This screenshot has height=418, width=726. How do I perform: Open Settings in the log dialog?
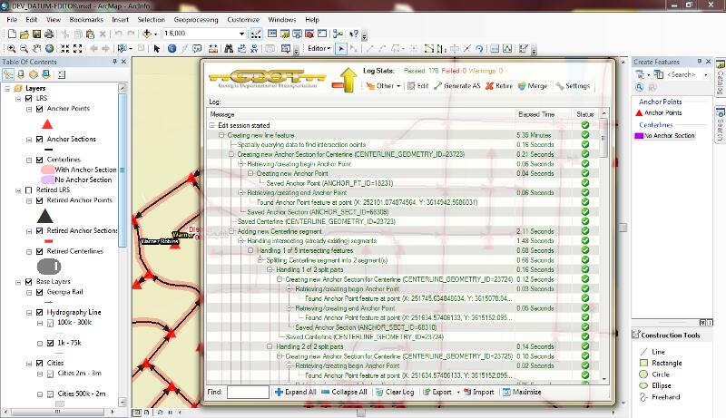tap(573, 86)
